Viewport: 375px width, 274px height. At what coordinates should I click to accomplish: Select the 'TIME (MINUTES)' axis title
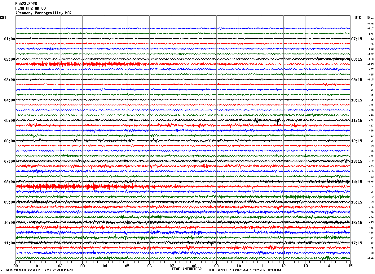pyautogui.click(x=187, y=269)
